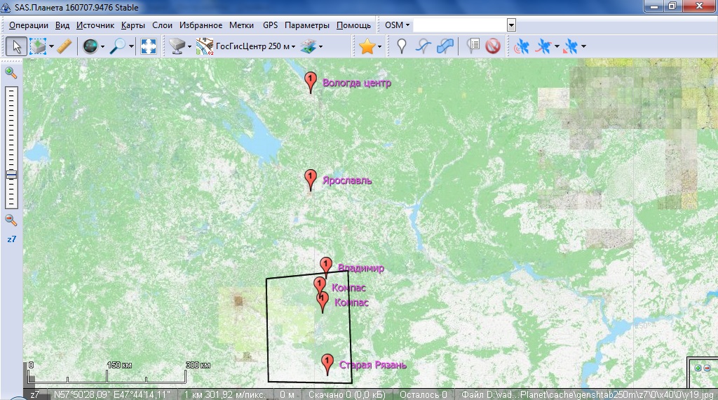Image resolution: width=718 pixels, height=400 pixels.
Task: Click the add placemark pin icon
Action: pos(401,47)
